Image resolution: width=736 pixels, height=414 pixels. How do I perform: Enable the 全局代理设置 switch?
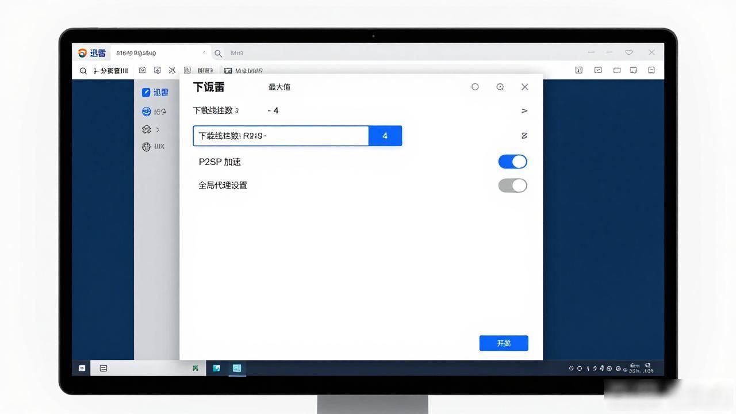click(x=512, y=185)
